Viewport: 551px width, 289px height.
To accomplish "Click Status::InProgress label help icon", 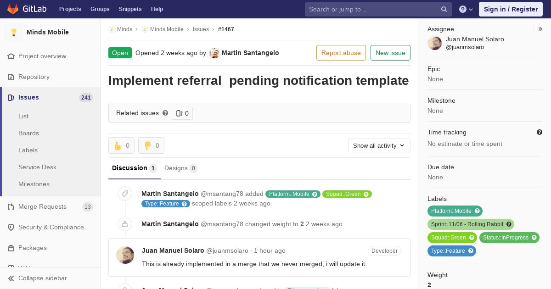I will point(534,238).
